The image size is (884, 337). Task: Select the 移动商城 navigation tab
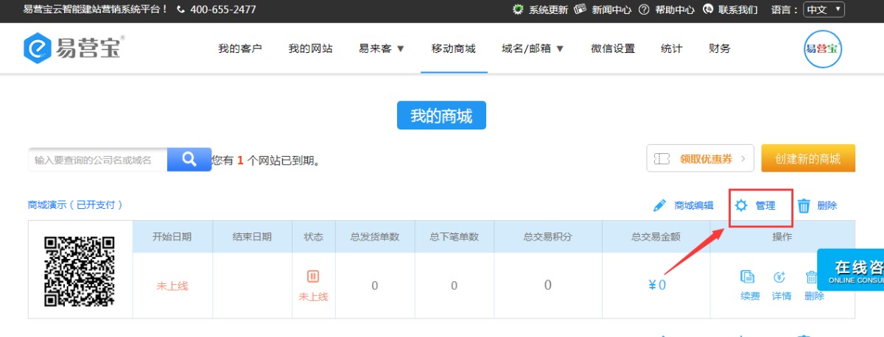(454, 49)
